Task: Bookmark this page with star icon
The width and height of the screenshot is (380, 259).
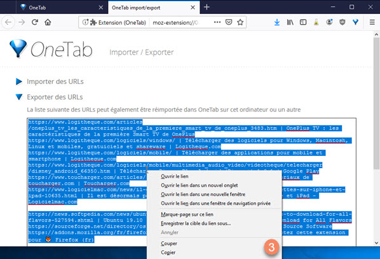Action: point(240,22)
